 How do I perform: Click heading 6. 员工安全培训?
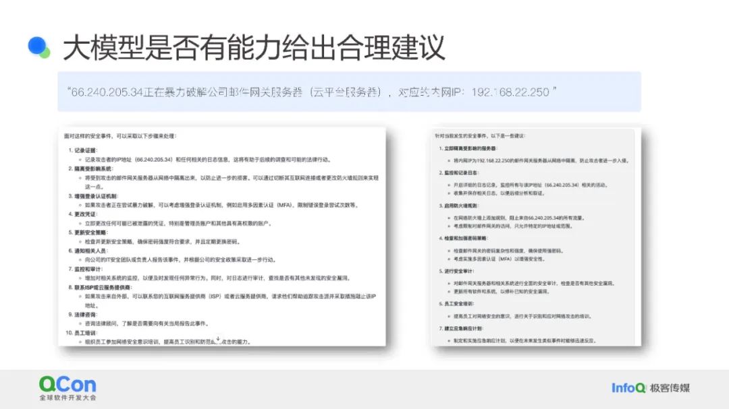pos(456,304)
